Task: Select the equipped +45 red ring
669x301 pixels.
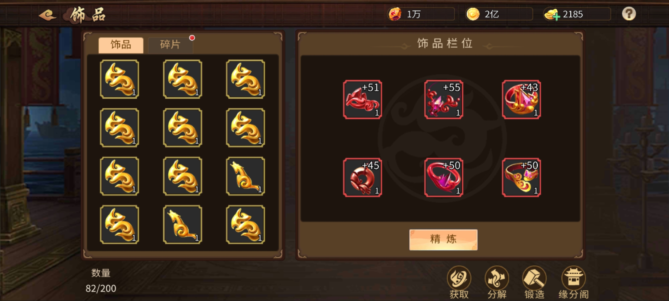Action: tap(362, 178)
